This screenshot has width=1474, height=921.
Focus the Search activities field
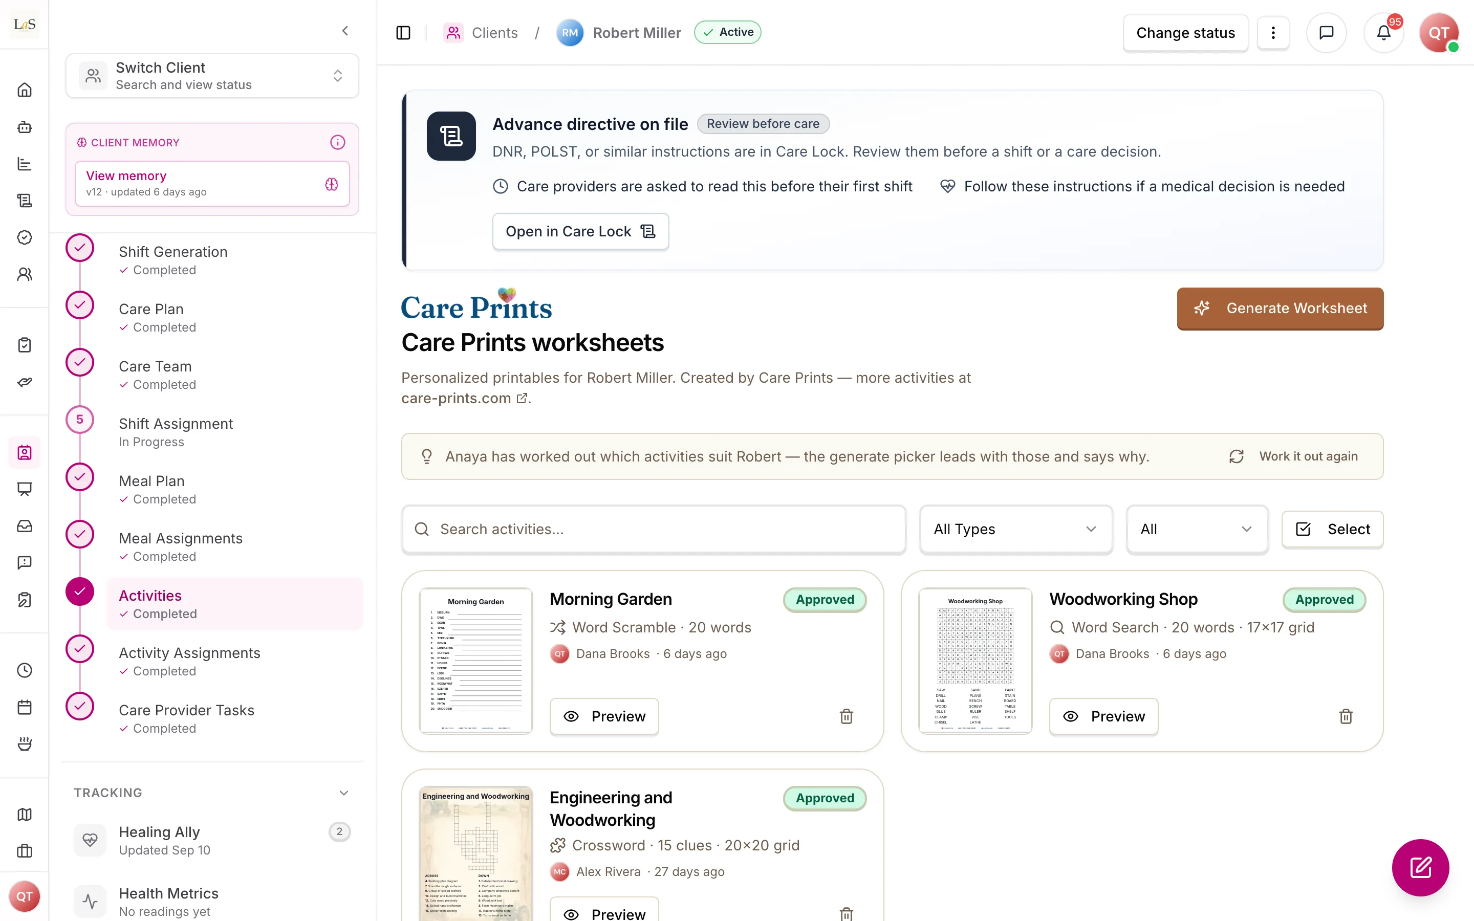tap(654, 530)
